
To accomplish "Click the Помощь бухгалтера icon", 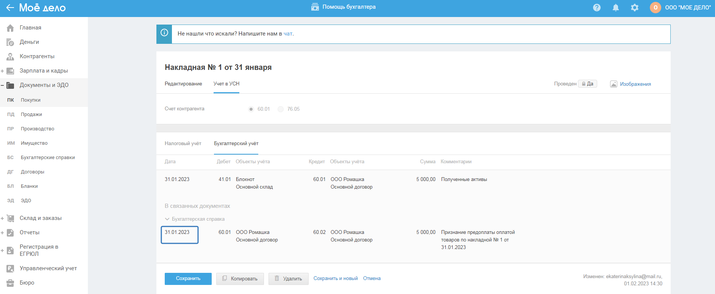I will [315, 7].
